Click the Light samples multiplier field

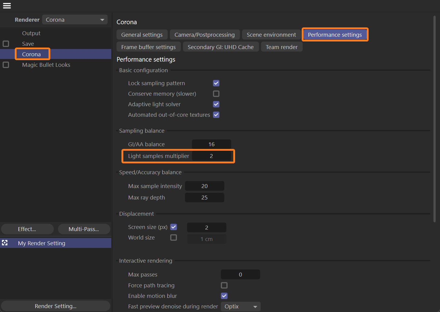pyautogui.click(x=212, y=156)
